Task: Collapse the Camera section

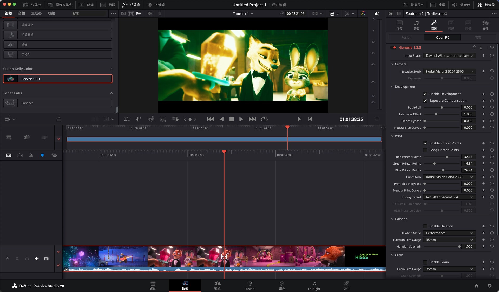Action: point(392,64)
